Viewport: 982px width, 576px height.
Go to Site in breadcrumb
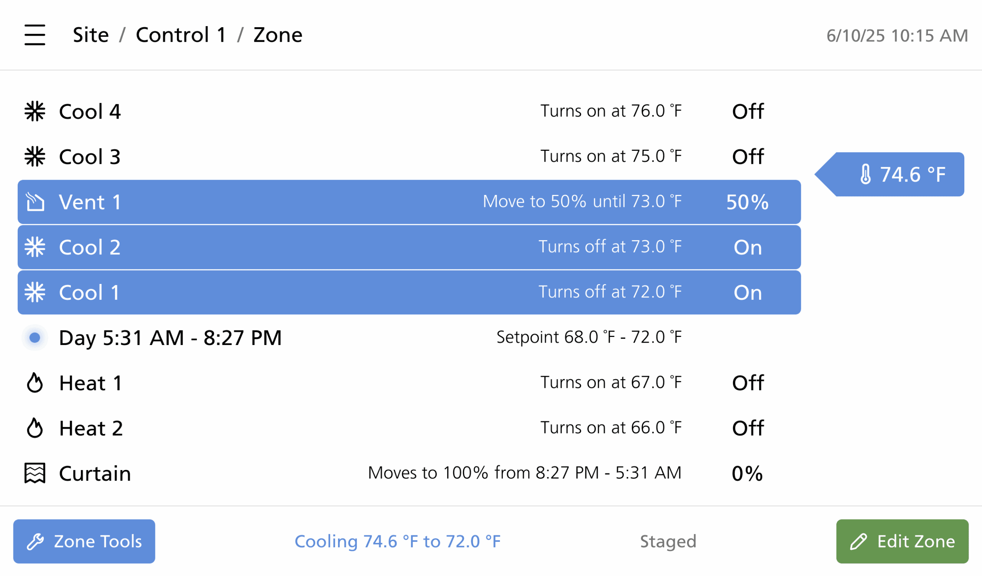click(x=91, y=35)
